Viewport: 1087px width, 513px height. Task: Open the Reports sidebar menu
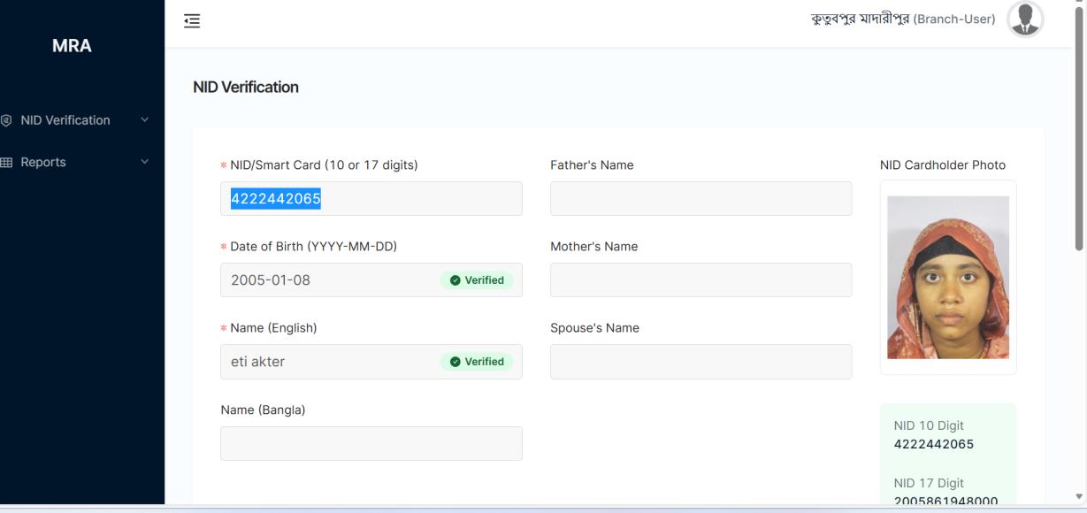click(x=43, y=163)
